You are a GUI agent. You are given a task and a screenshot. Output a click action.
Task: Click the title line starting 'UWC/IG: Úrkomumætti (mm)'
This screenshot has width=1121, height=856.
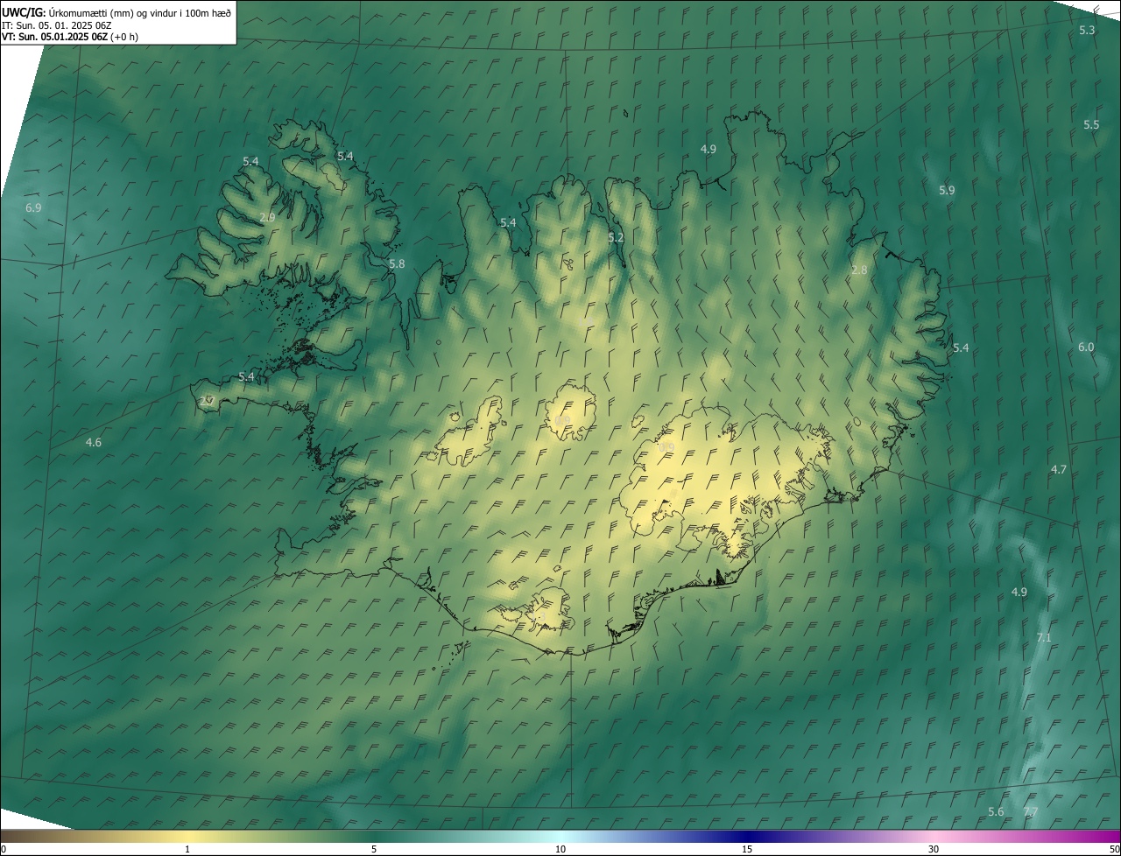point(116,12)
